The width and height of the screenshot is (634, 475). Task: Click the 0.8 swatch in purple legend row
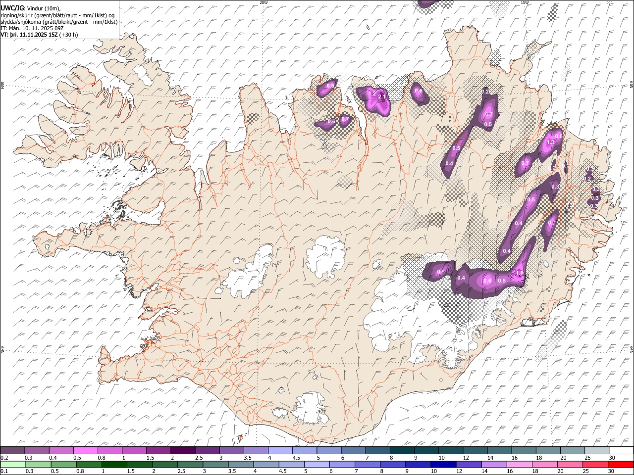coord(110,450)
